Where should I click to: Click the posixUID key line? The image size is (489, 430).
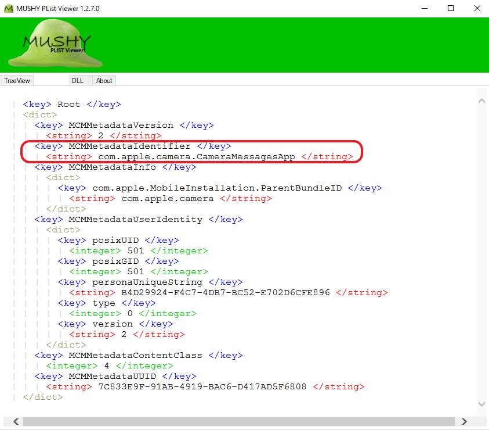(x=118, y=241)
